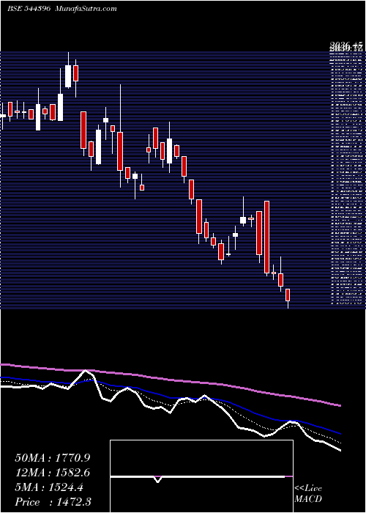Click the '5MA : 1524.4' value
The width and height of the screenshot is (366, 513).
pyautogui.click(x=49, y=487)
